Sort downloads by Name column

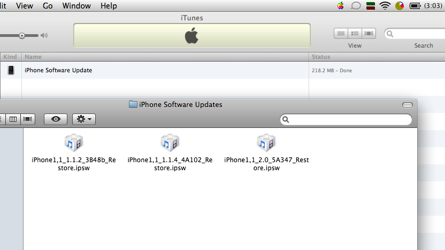coord(165,57)
